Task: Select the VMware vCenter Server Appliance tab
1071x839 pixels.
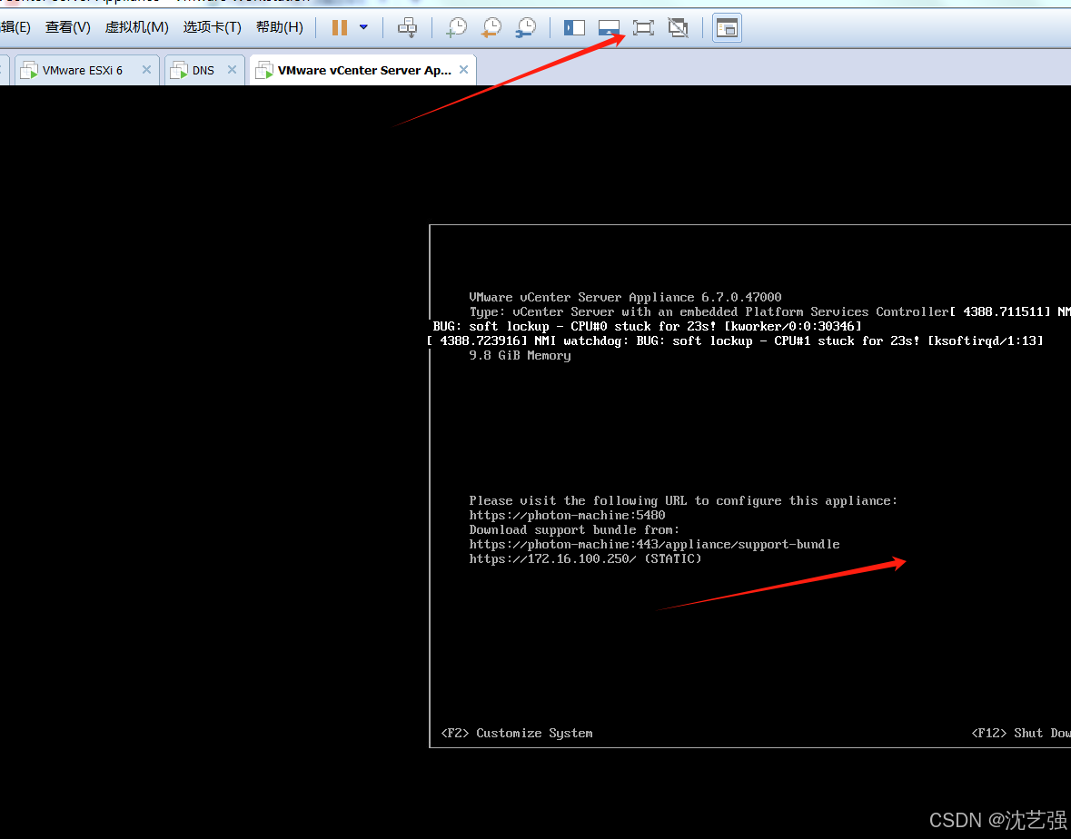Action: (x=362, y=70)
